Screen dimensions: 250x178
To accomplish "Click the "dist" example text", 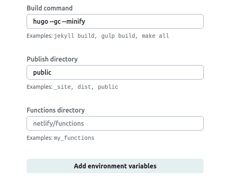I will pyautogui.click(x=84, y=87).
